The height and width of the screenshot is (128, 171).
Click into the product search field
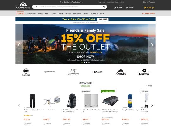(x=71, y=7)
